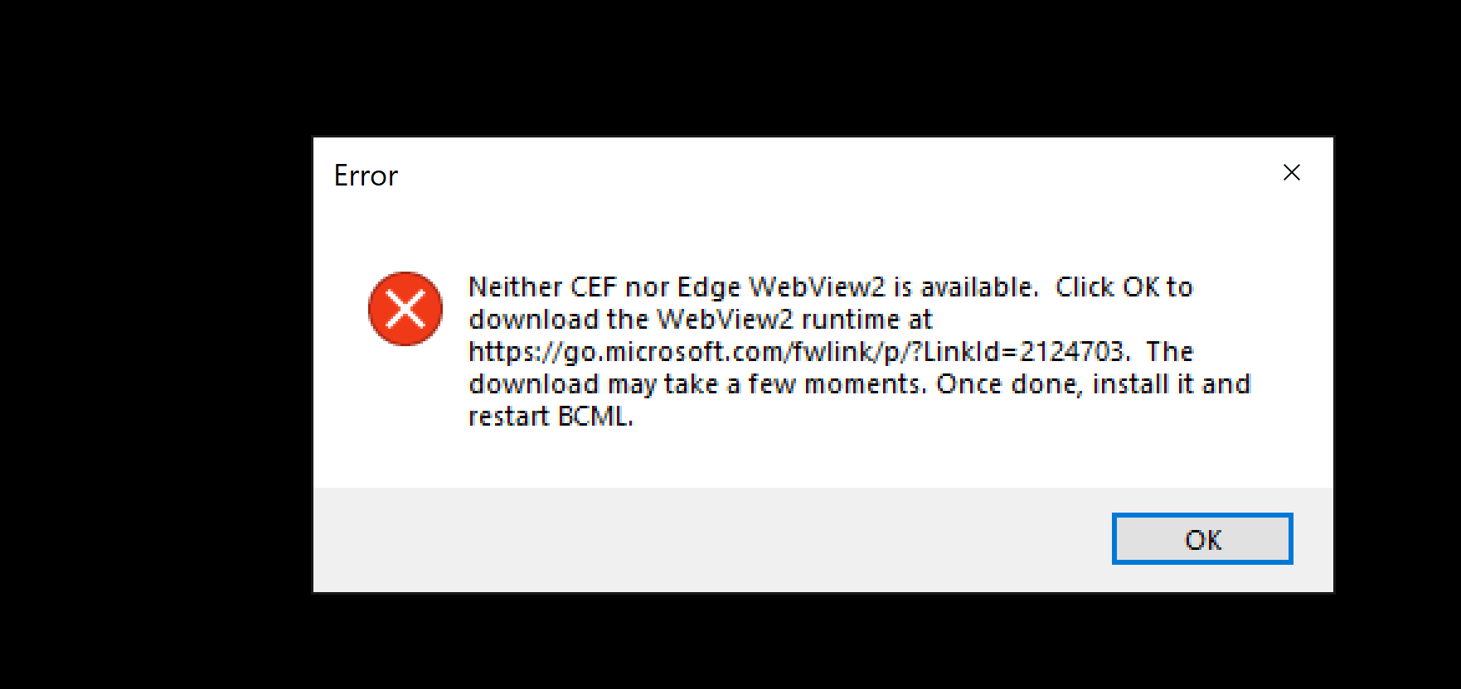Click the error glyph beside the message
Screen dimensions: 1461x689
pos(405,309)
